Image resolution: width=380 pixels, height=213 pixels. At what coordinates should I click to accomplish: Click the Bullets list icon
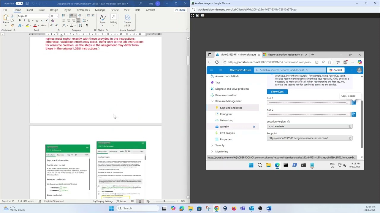[x=64, y=16]
